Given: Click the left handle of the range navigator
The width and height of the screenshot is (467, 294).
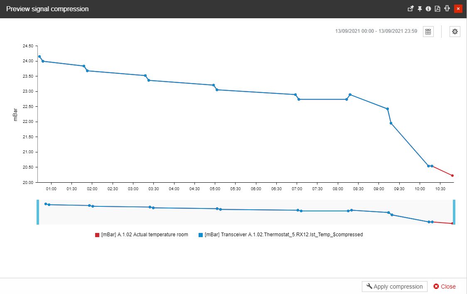Looking at the screenshot, I should [x=38, y=212].
